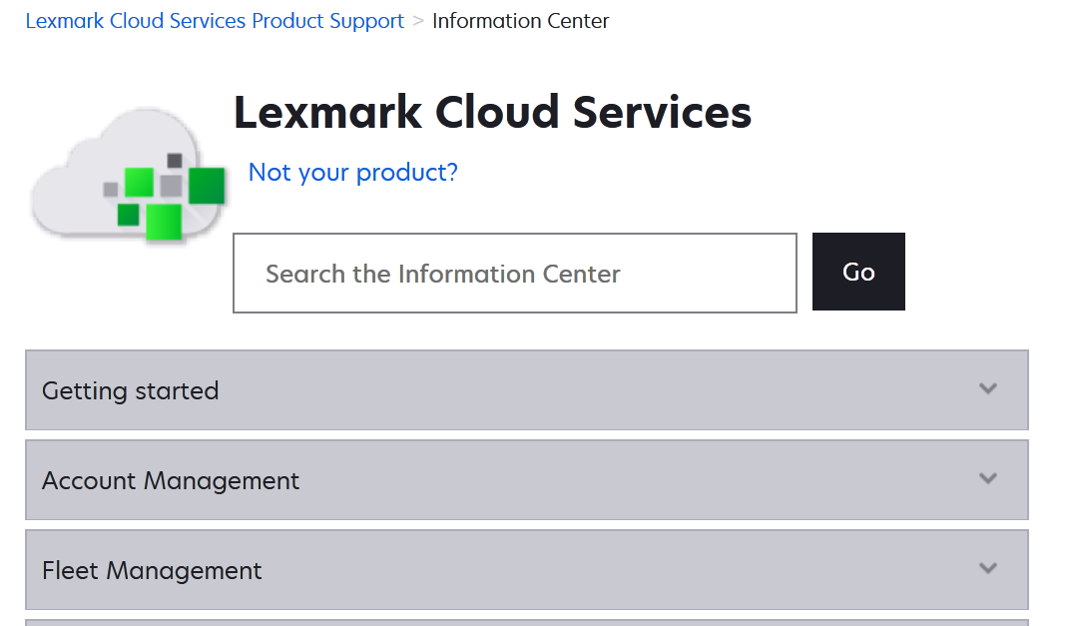Click the Account Management chevron arrow
1070x626 pixels.
(988, 478)
